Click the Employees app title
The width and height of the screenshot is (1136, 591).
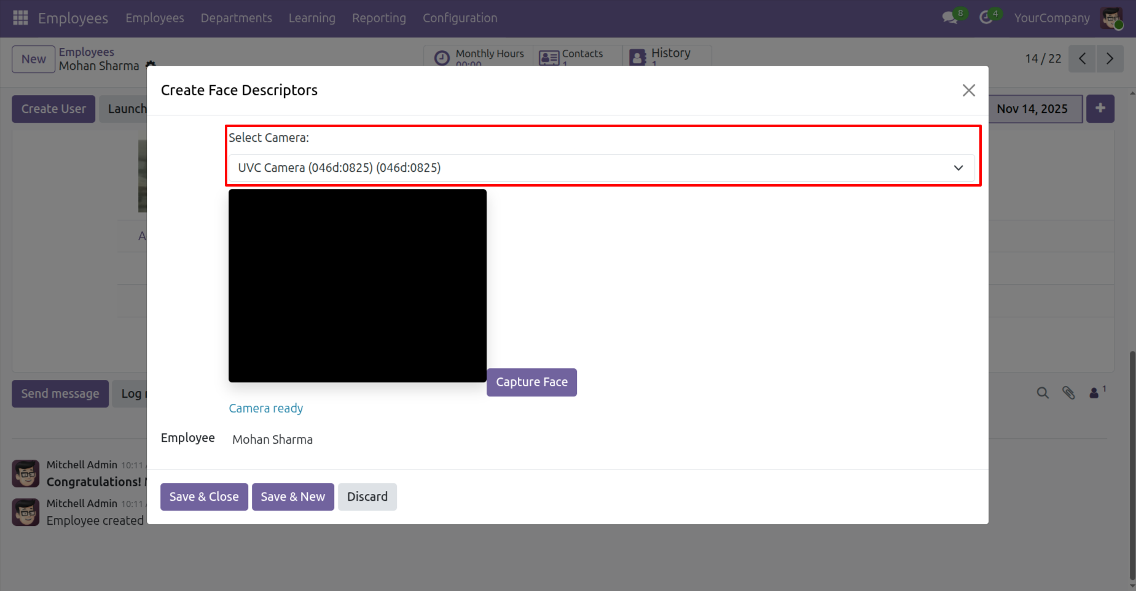pyautogui.click(x=73, y=18)
